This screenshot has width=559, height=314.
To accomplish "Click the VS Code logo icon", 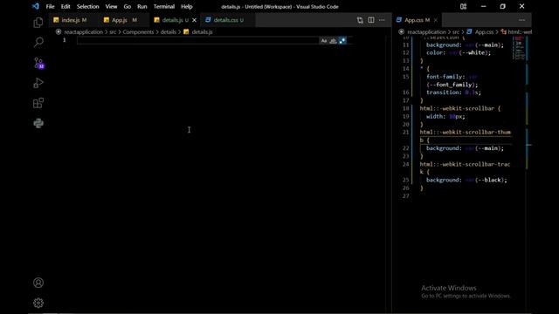I will point(35,6).
